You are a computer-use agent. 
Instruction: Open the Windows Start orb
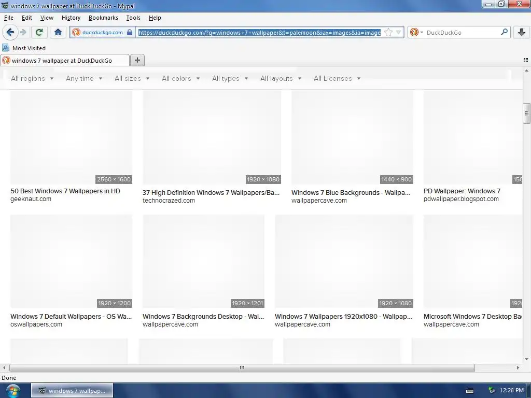click(13, 391)
